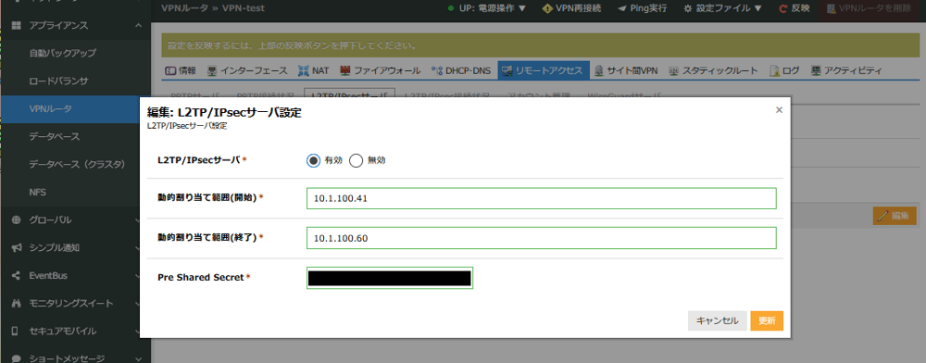Image resolution: width=926 pixels, height=363 pixels.
Task: Click the VPNルータを削除 button
Action: click(x=870, y=9)
